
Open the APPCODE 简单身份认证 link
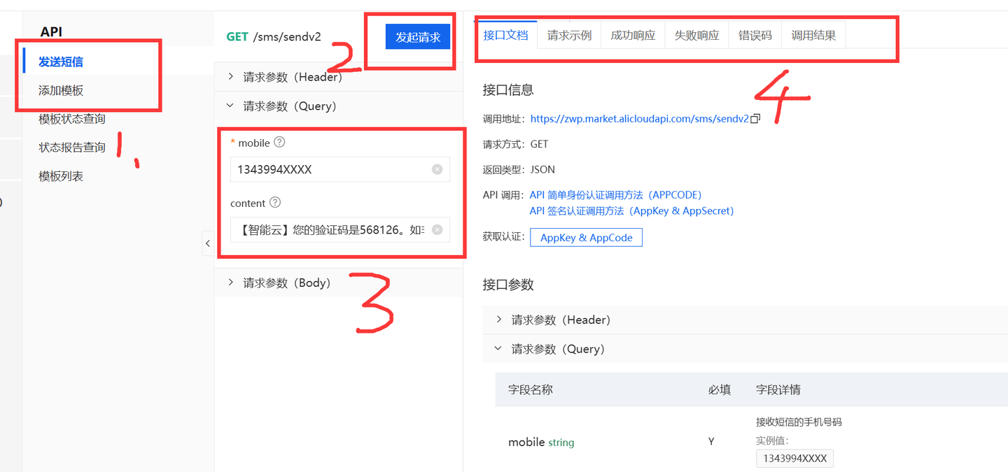(615, 194)
